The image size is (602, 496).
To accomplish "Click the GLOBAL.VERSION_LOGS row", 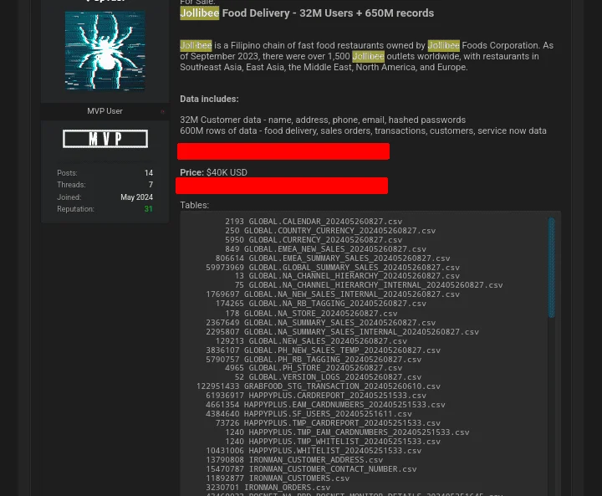I will 329,378.
